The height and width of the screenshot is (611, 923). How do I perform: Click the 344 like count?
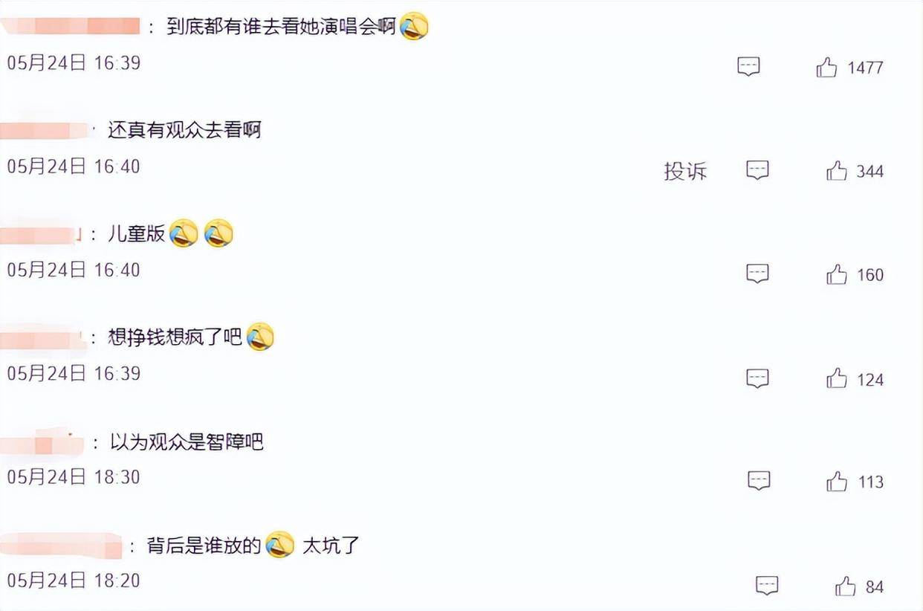pos(870,172)
